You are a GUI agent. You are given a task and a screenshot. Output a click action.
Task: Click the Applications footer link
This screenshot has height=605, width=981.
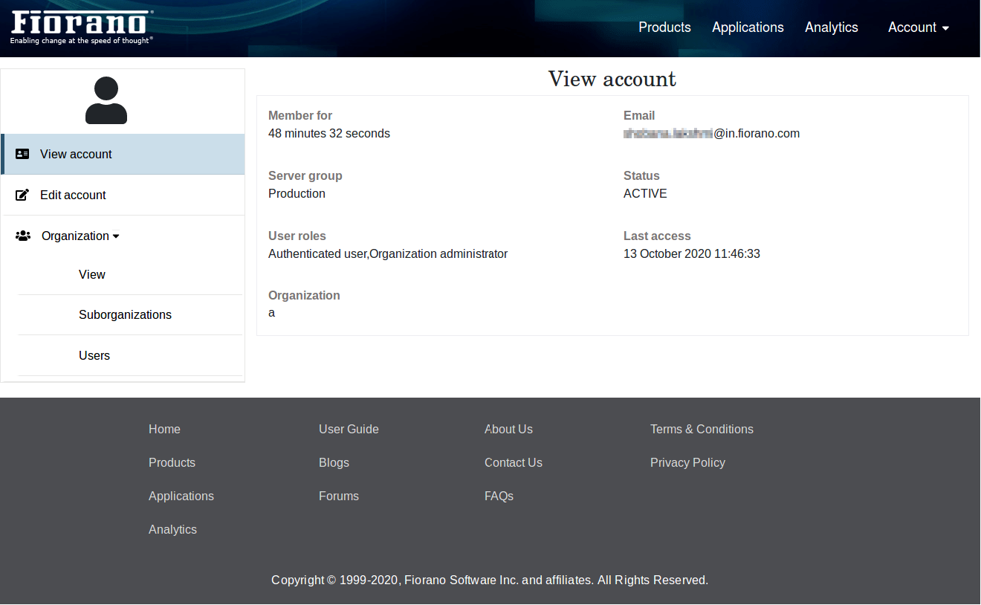(181, 496)
